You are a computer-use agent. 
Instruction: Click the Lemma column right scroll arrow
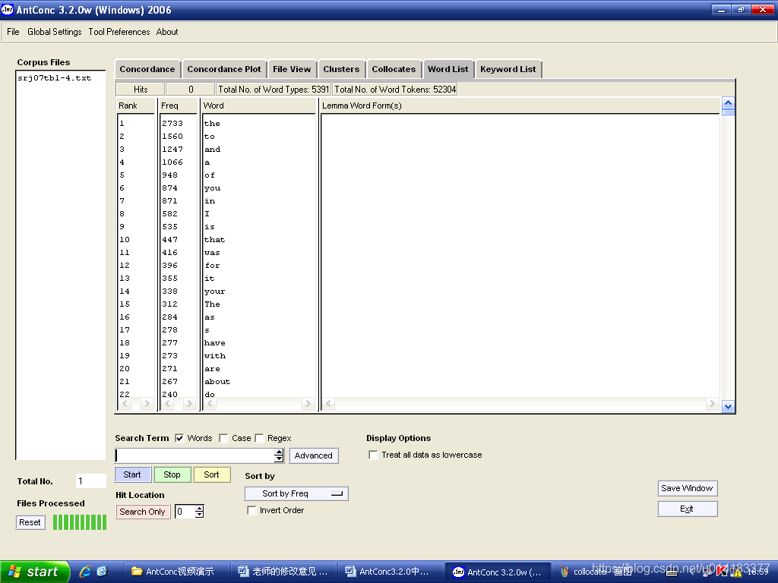point(712,404)
